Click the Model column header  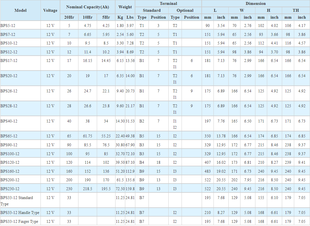(20, 10)
